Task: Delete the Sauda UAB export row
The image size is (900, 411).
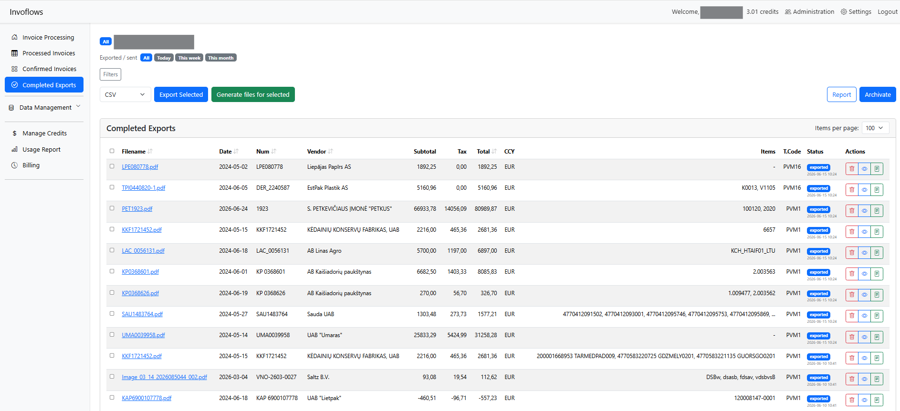Action: coord(852,316)
